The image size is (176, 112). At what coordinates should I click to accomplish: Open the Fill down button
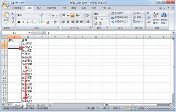click(x=148, y=18)
